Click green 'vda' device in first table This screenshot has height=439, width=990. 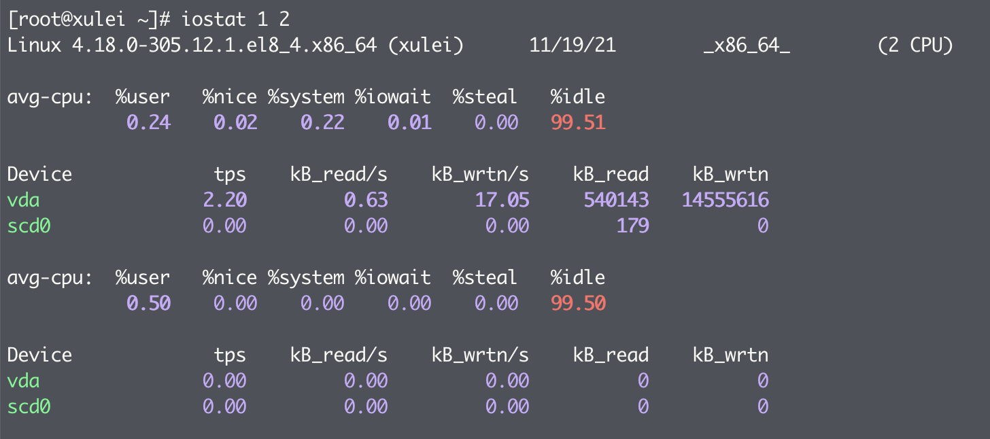23,200
